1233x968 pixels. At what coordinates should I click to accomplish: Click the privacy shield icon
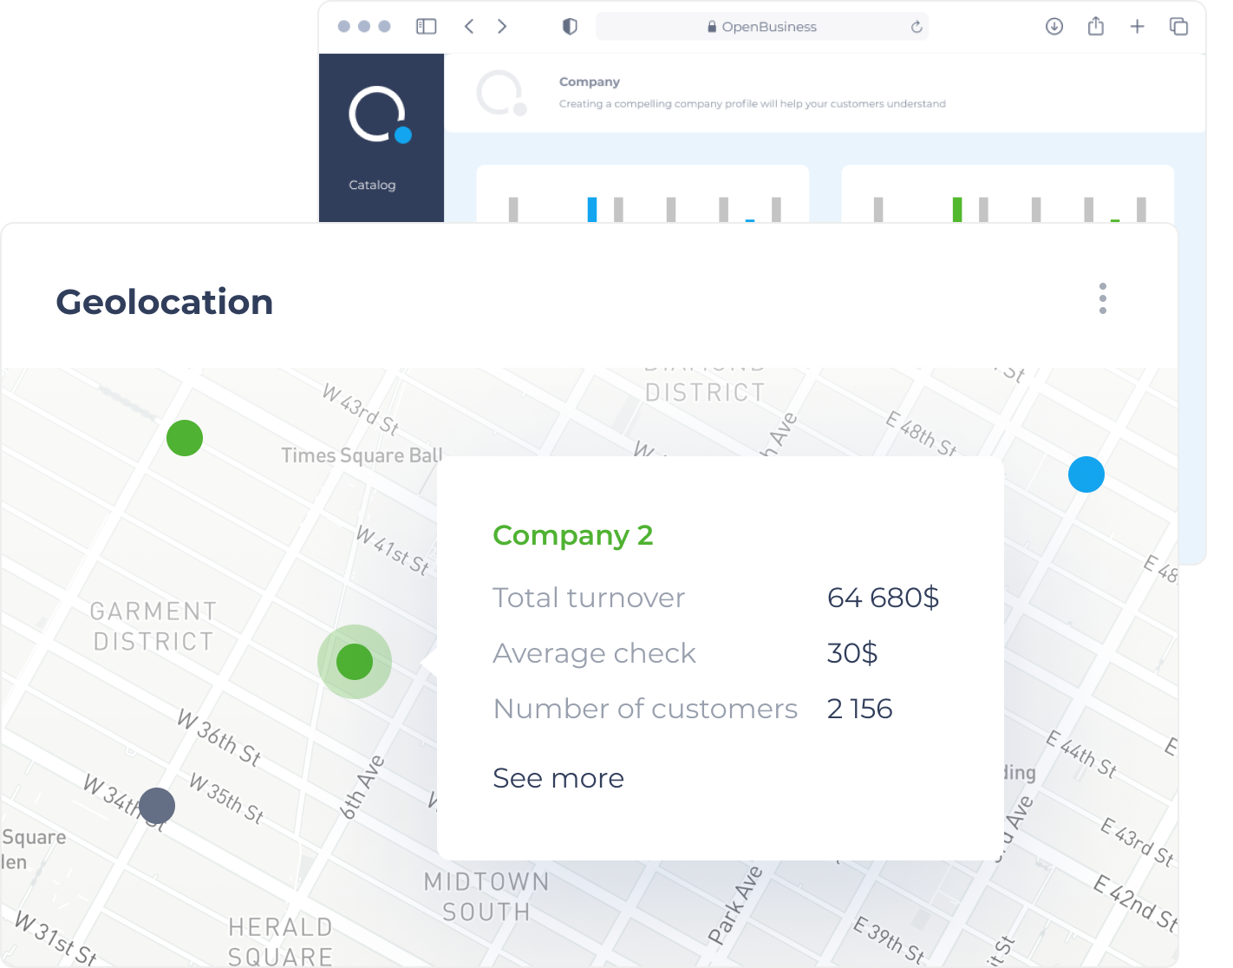[570, 26]
